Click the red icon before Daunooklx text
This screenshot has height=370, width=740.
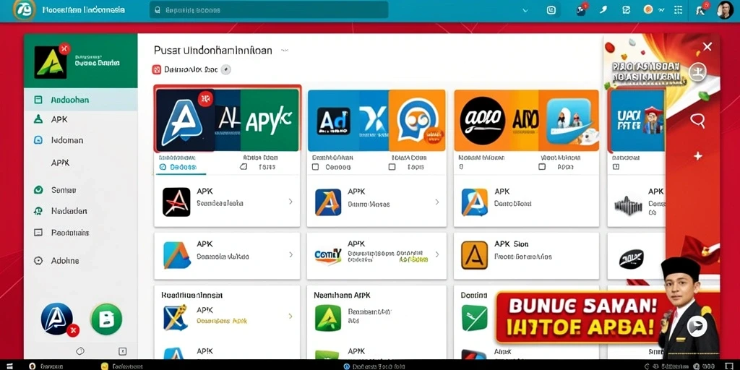click(x=157, y=70)
